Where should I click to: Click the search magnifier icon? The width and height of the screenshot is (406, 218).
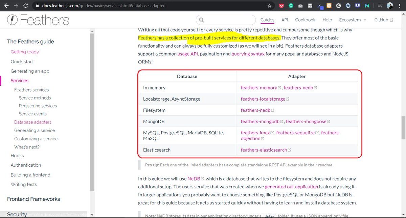tap(201, 20)
